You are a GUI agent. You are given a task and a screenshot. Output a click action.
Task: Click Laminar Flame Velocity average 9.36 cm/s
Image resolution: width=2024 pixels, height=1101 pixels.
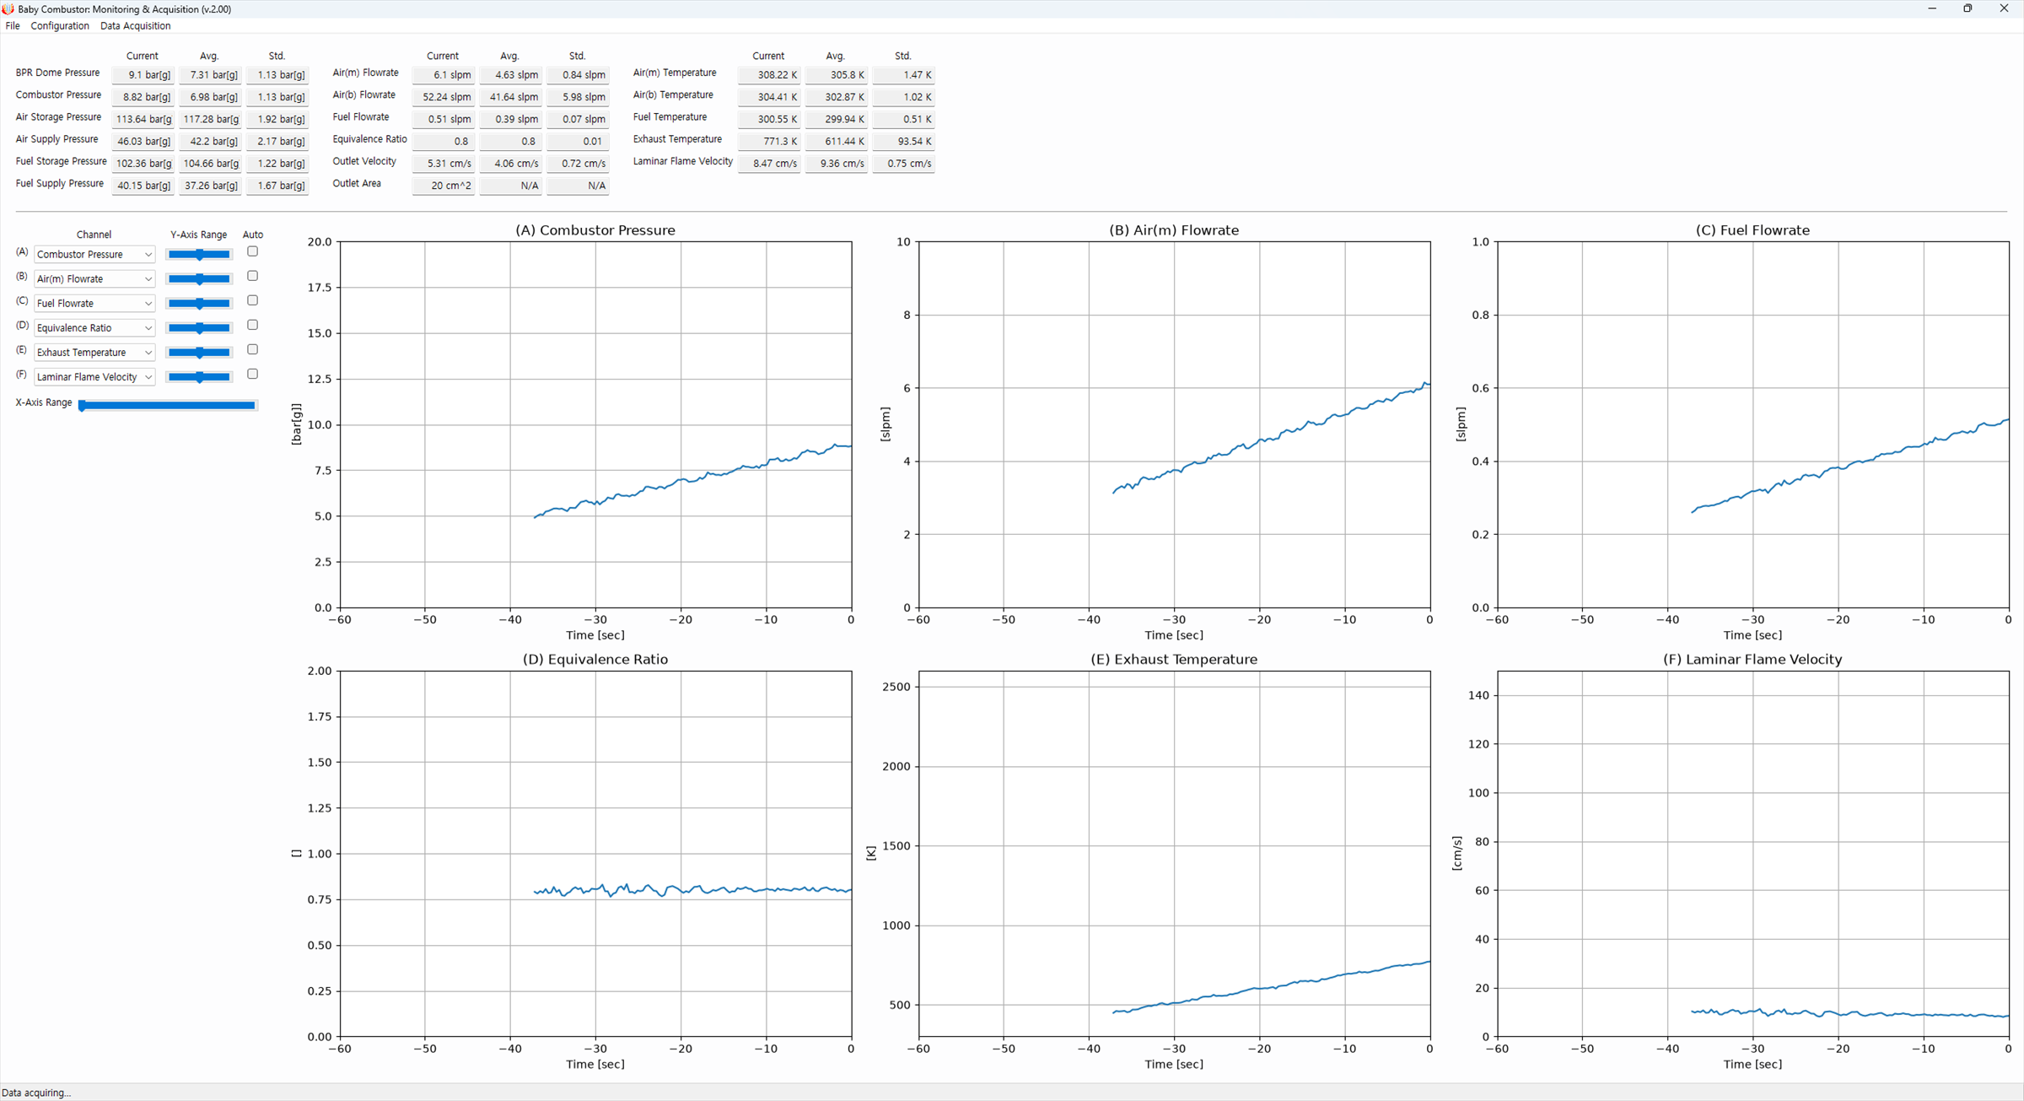[x=836, y=164]
